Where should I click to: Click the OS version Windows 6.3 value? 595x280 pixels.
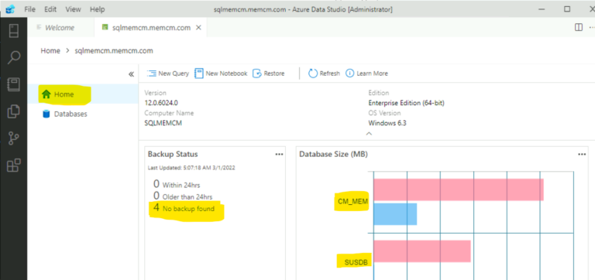387,123
